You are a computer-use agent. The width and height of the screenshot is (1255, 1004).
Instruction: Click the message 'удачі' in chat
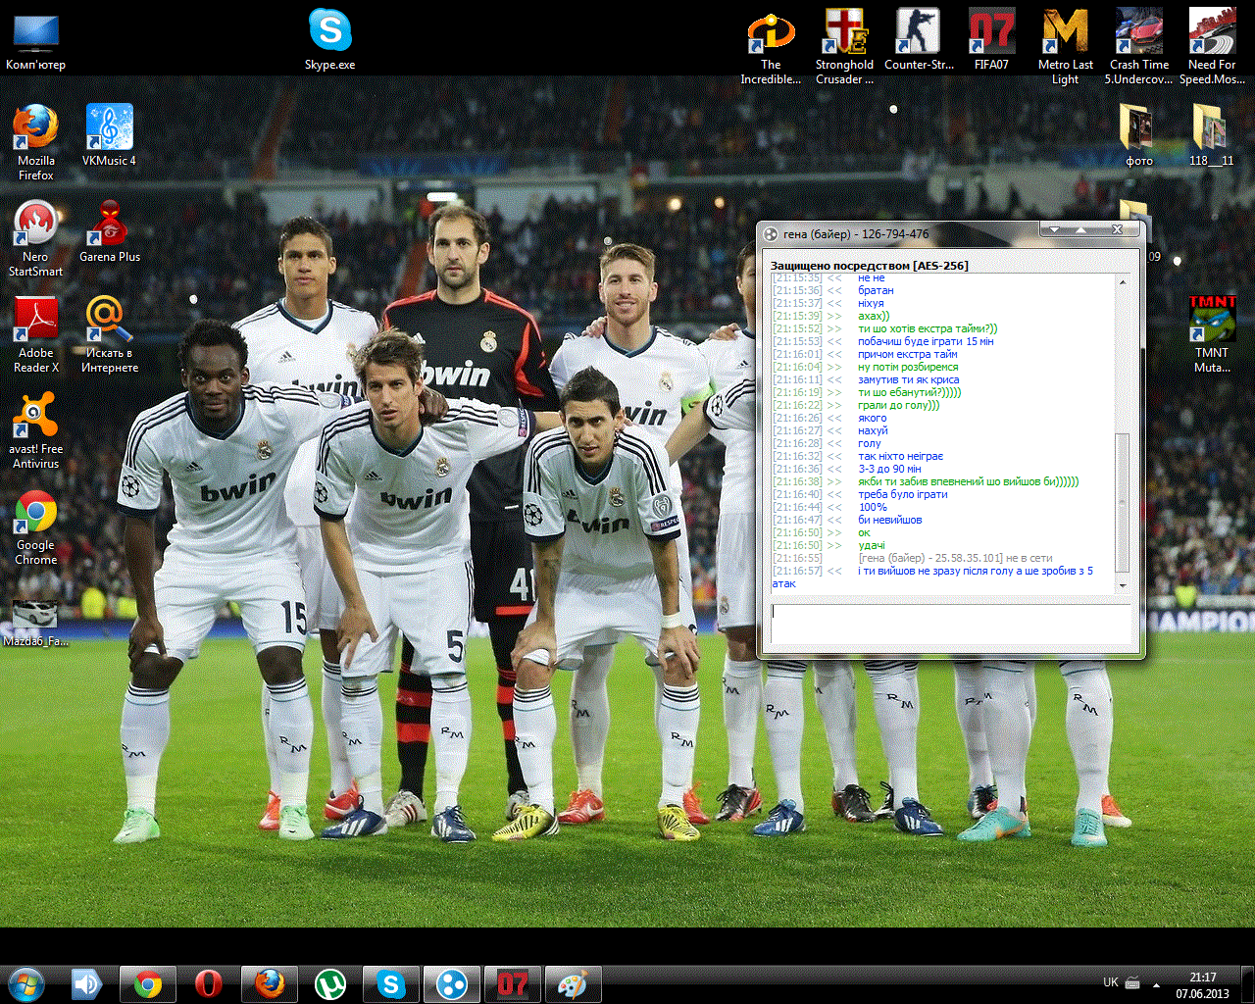(872, 546)
